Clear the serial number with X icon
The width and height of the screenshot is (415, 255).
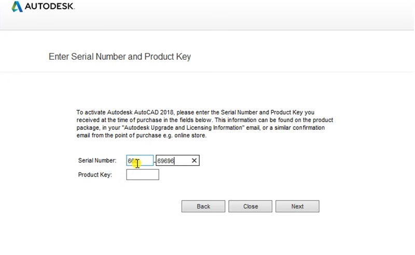click(194, 161)
